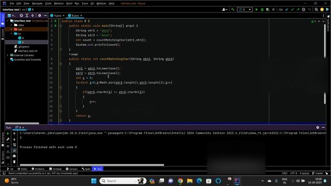The width and height of the screenshot is (331, 186).
Task: Open the Problems tool window
Action: pos(38,169)
